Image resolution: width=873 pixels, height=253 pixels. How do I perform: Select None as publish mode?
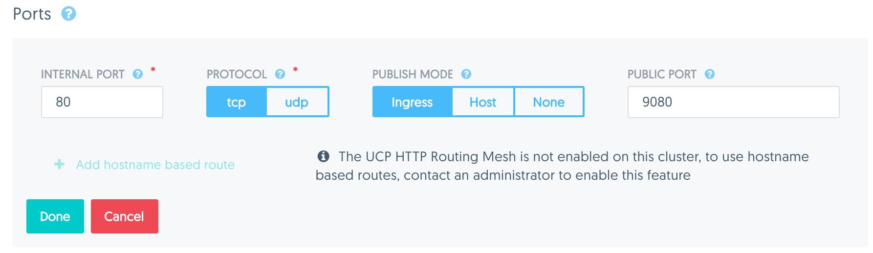[549, 102]
